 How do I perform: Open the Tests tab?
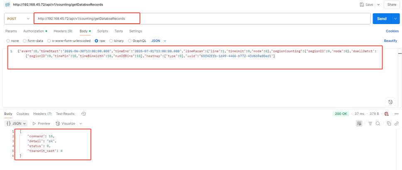pos(118,31)
